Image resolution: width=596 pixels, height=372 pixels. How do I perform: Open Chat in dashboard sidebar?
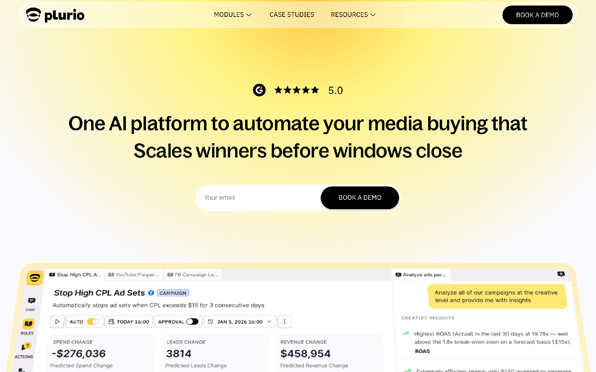coord(31,304)
